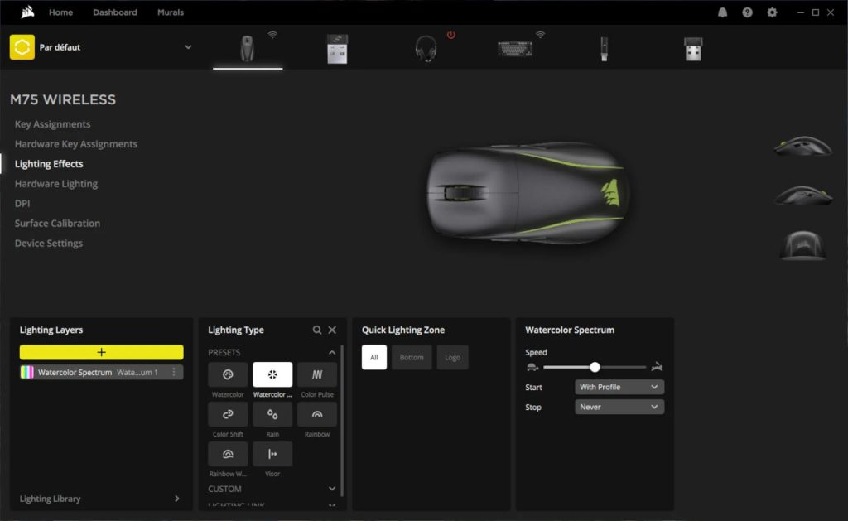This screenshot has height=521, width=848.
Task: Open the Start behavior dropdown
Action: tap(619, 387)
